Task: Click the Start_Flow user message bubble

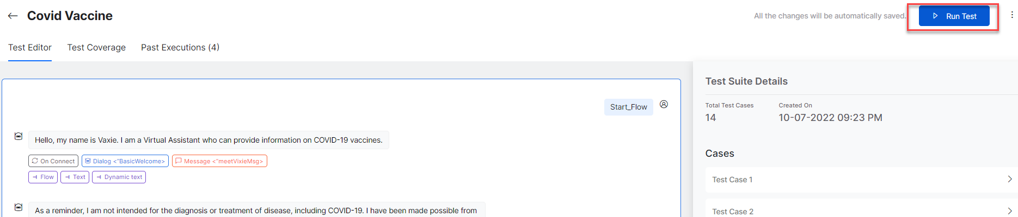Action: click(x=628, y=107)
